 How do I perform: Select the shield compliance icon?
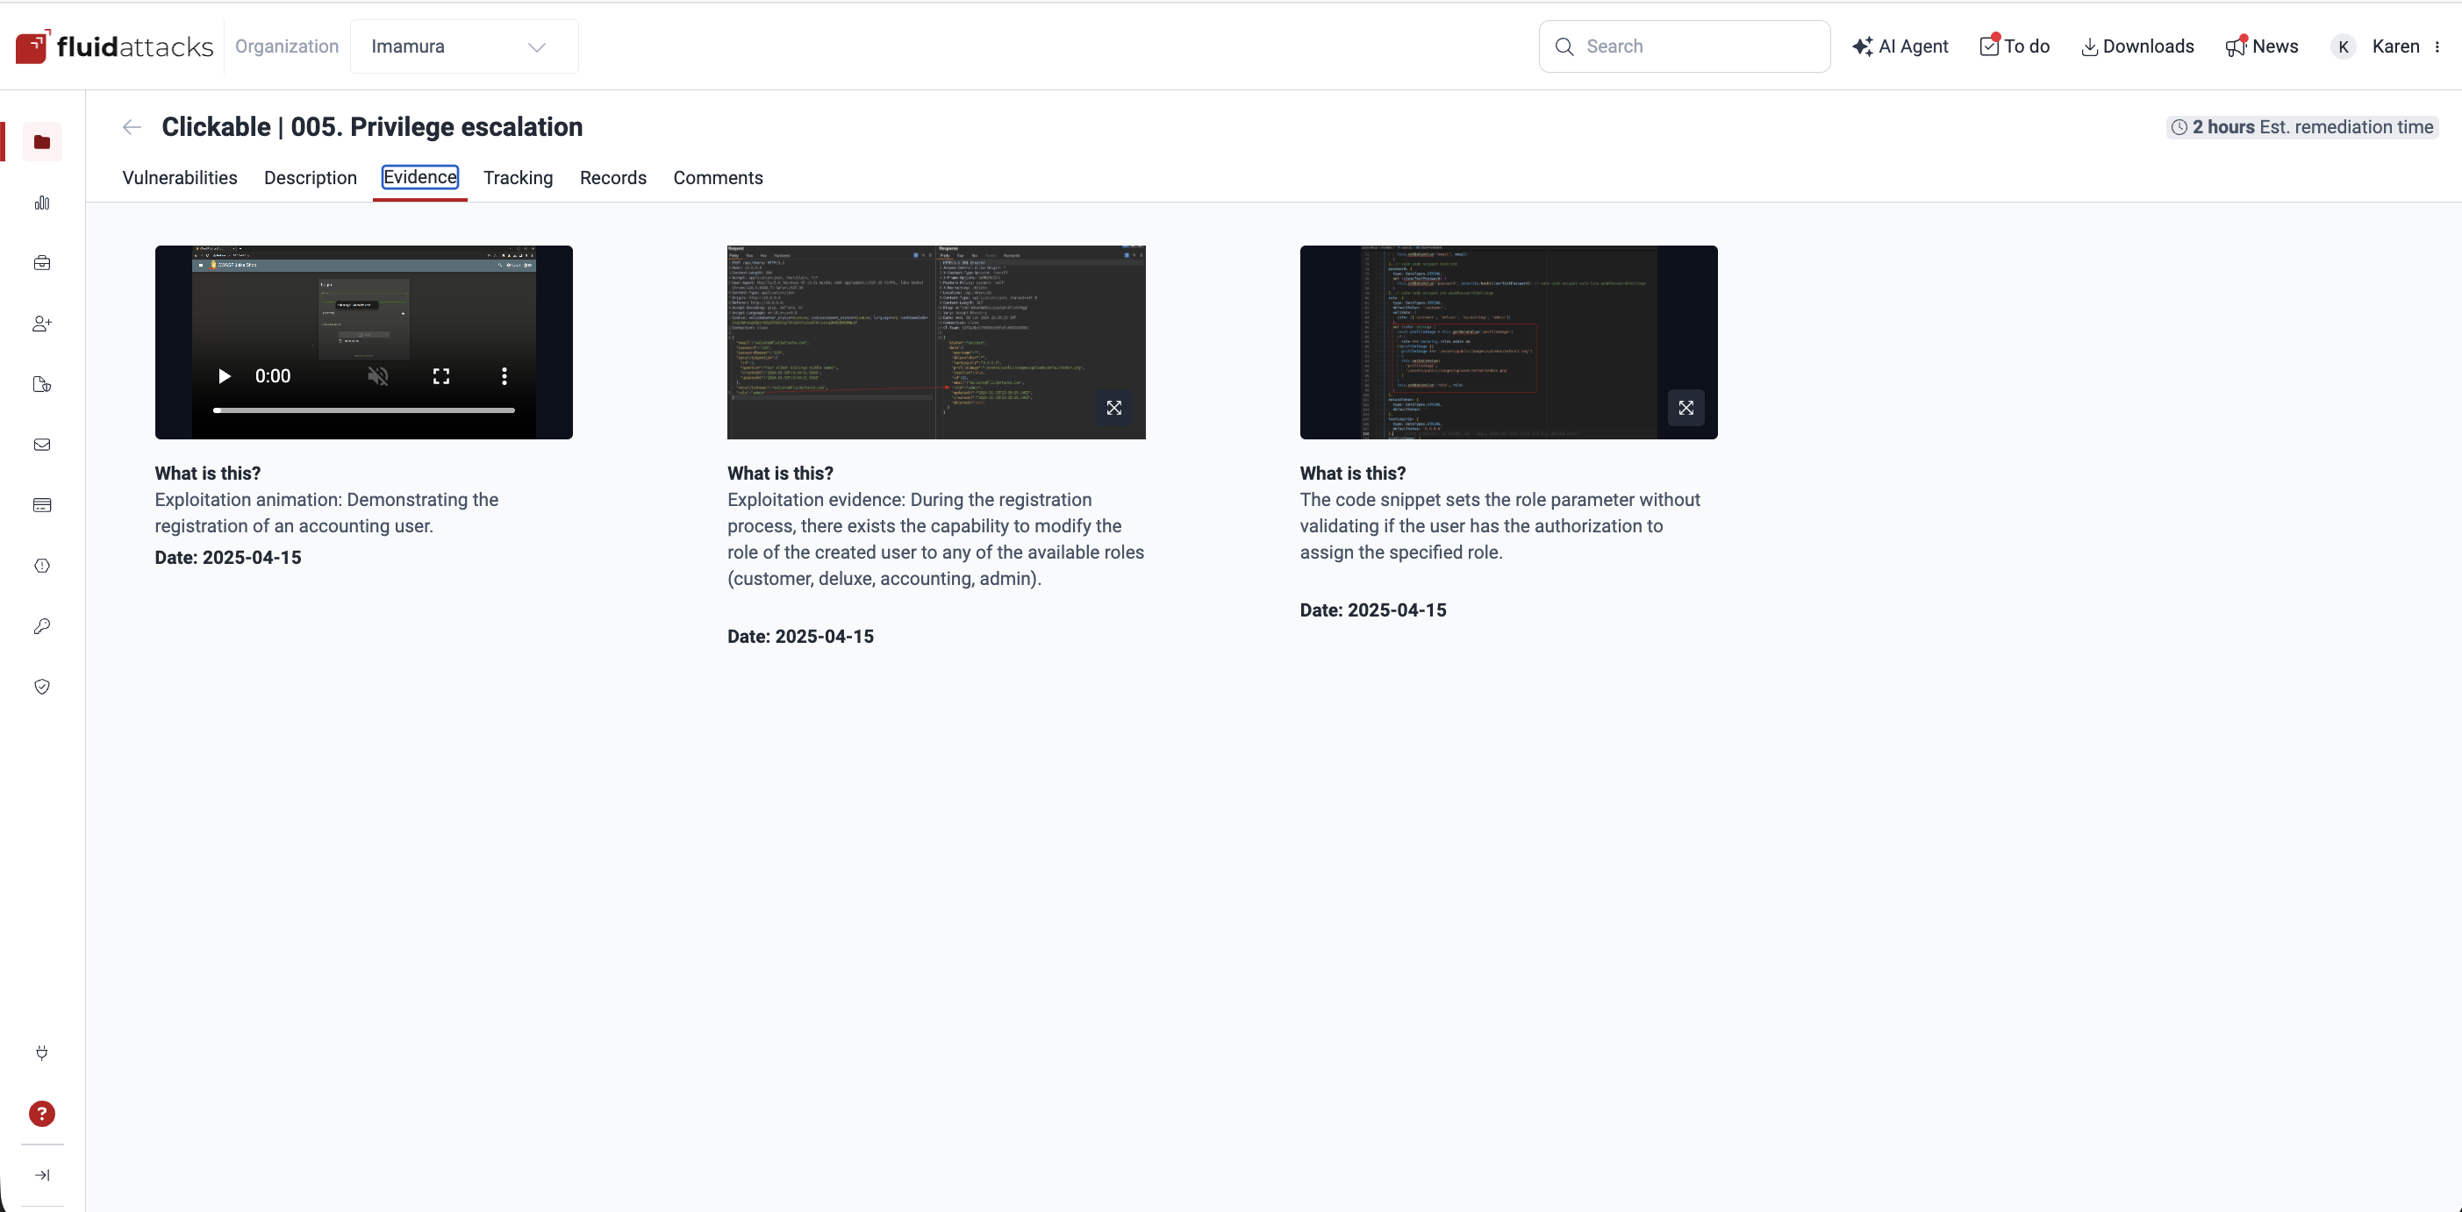(x=42, y=687)
